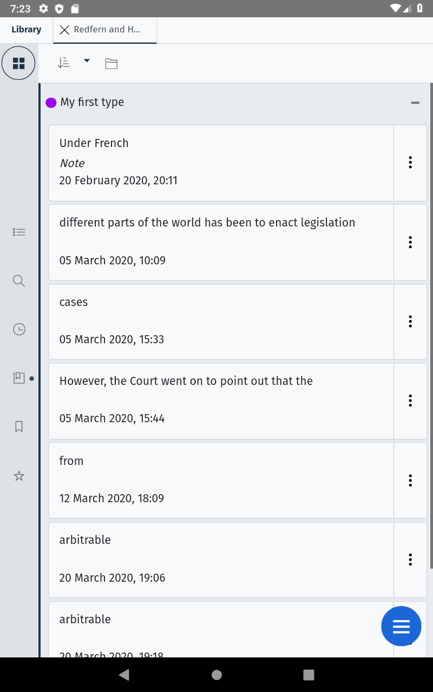433x692 pixels.
Task: Open options for the 'cases' annotation
Action: pos(410,322)
